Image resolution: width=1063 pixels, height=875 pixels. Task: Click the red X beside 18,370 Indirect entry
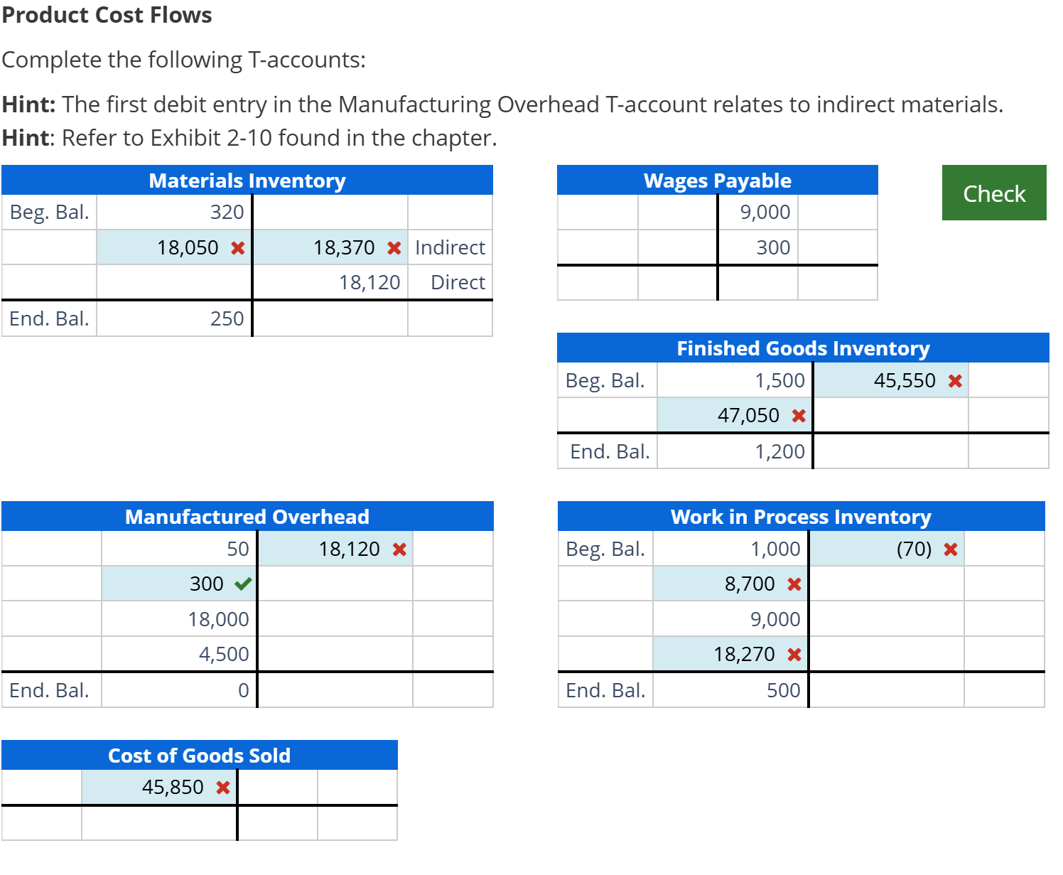(x=393, y=247)
